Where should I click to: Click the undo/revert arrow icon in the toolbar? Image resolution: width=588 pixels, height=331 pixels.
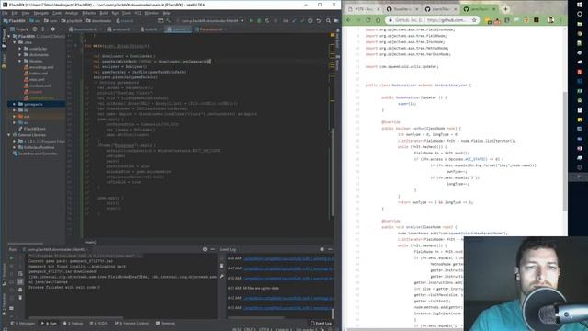[319, 20]
